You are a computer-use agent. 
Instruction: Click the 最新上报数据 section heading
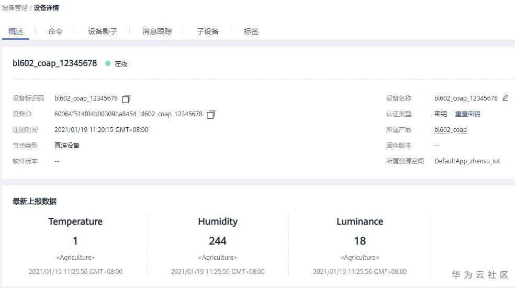[x=35, y=201]
